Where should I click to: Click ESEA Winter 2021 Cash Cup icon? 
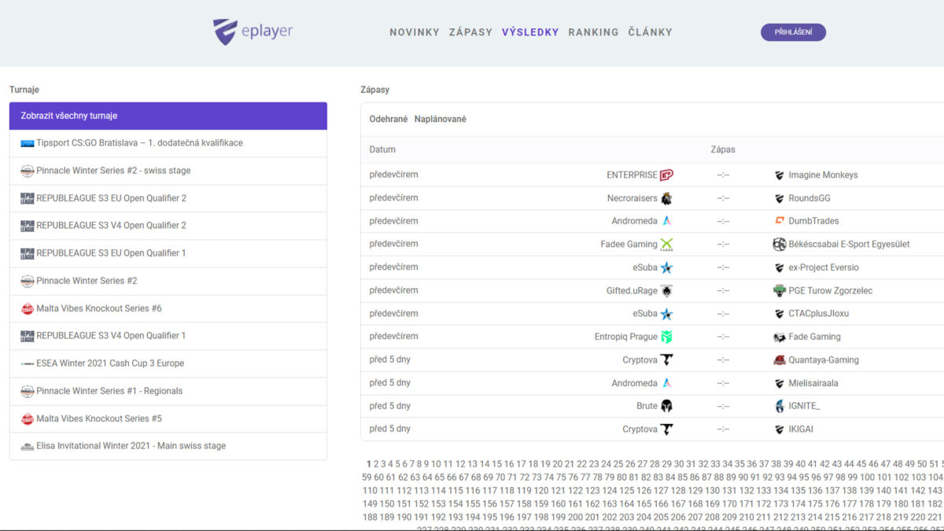coord(28,363)
